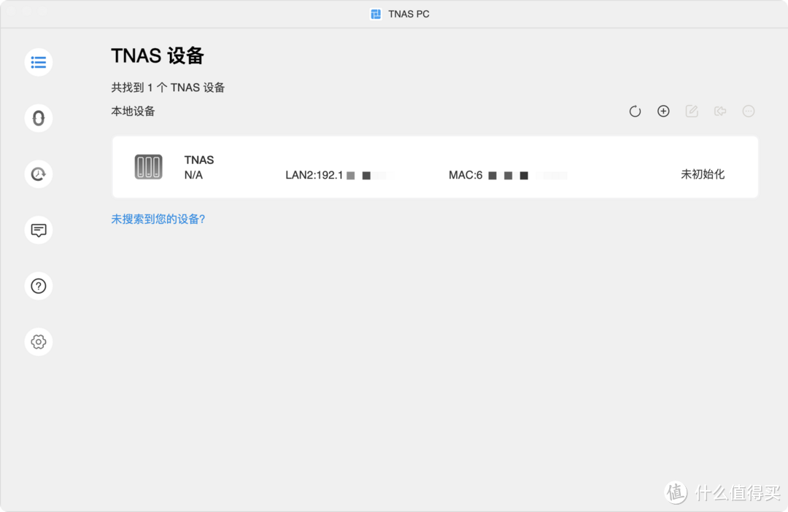Open the feedback message icon in the sidebar
Image resolution: width=788 pixels, height=512 pixels.
pyautogui.click(x=38, y=230)
